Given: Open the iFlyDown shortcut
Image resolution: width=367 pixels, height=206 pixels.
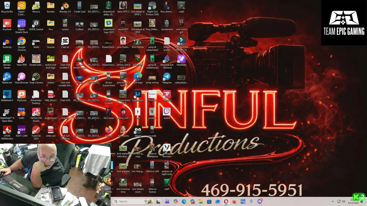Looking at the screenshot, I should coord(22,96).
